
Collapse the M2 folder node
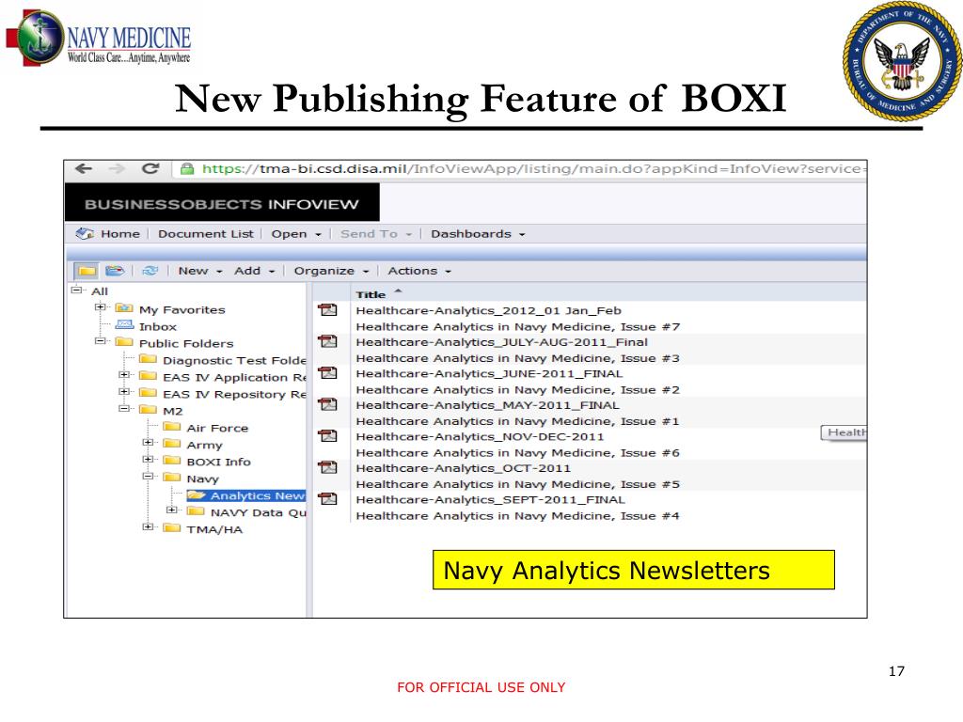pos(124,408)
